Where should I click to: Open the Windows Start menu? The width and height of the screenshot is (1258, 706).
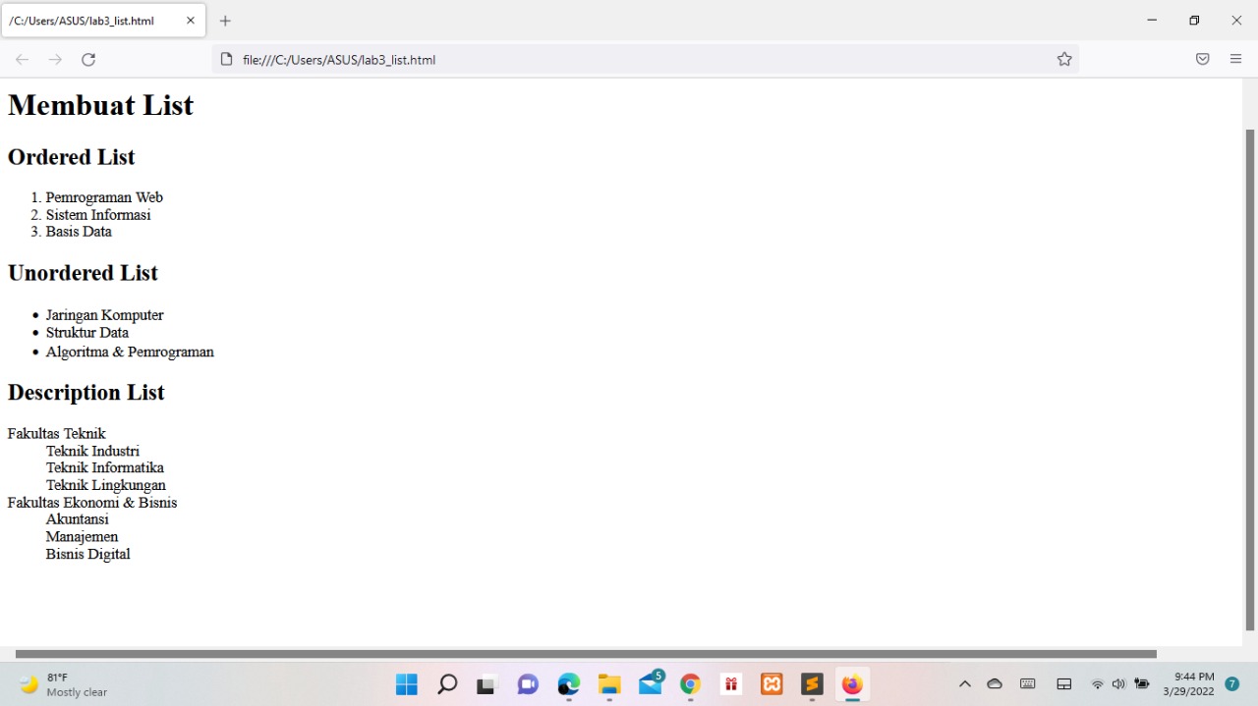406,684
